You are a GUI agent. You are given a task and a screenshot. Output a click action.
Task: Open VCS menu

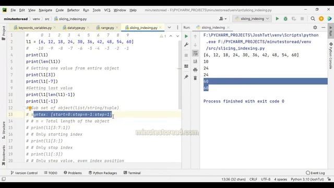[107, 10]
